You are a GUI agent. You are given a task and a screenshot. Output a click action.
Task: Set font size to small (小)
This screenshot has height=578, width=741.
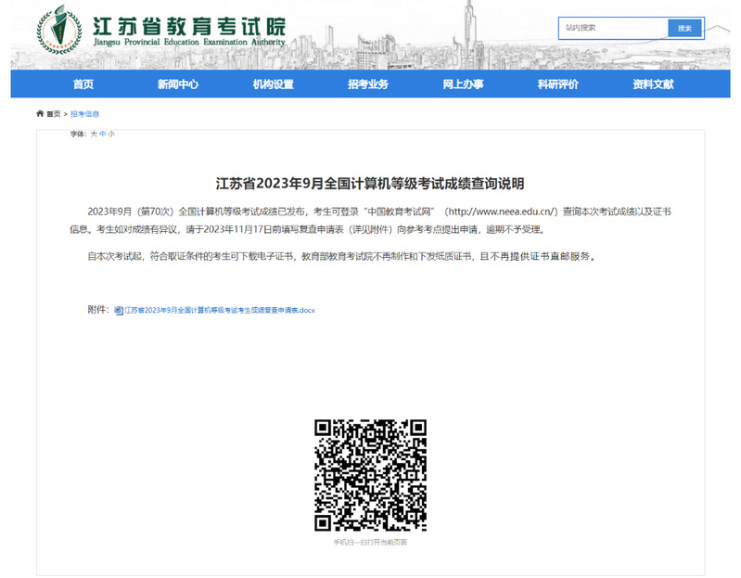111,135
